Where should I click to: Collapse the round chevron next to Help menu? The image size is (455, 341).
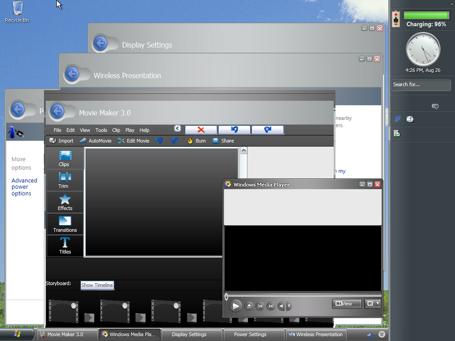(x=177, y=128)
